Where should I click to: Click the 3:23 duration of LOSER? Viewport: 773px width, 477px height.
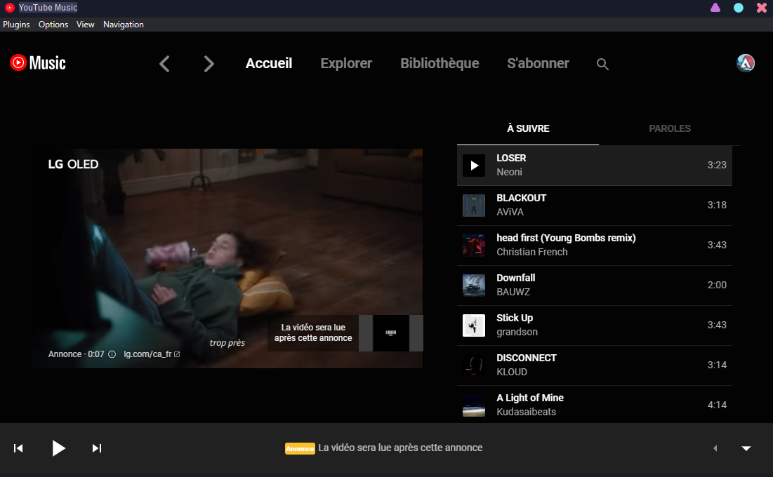pyautogui.click(x=717, y=165)
